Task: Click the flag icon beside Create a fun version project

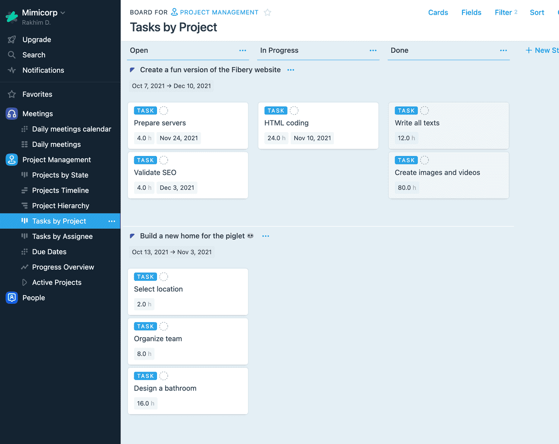Action: tap(132, 70)
